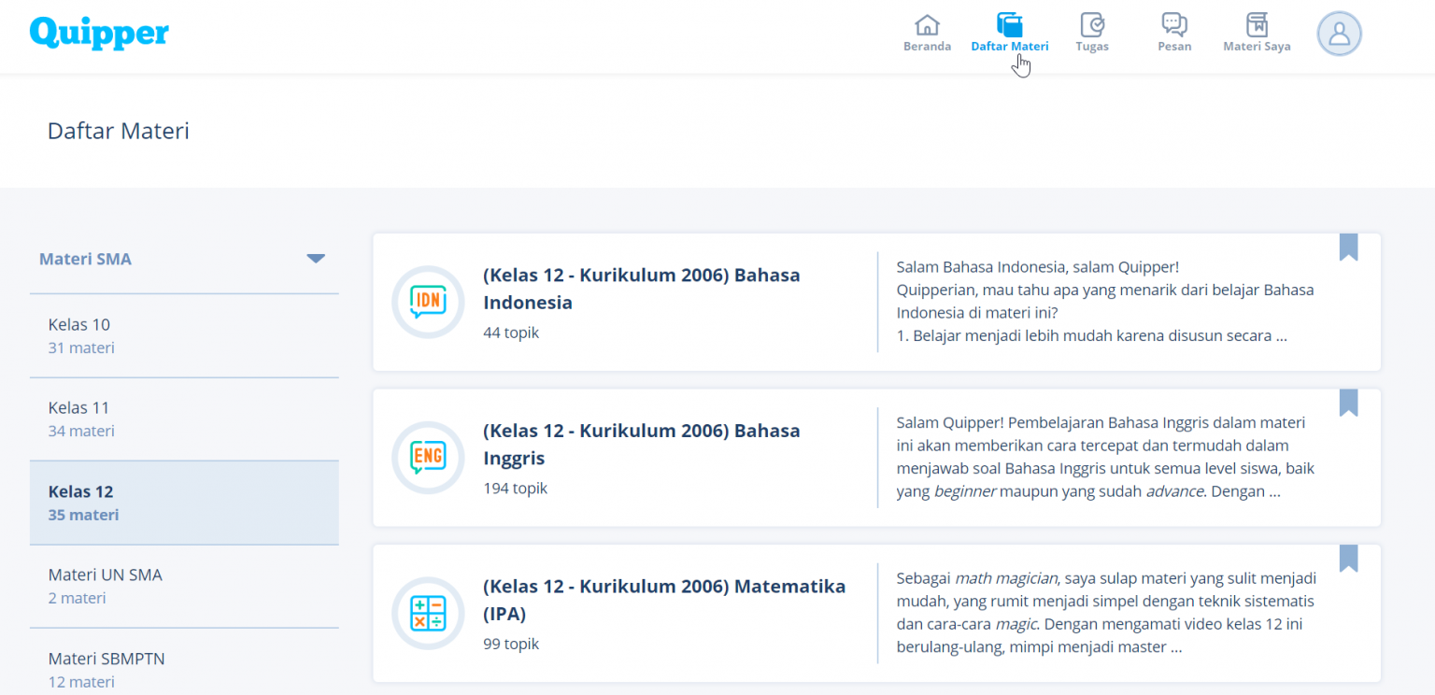Screen dimensions: 1435x695
Task: Open the Pesan messages icon
Action: tap(1173, 25)
